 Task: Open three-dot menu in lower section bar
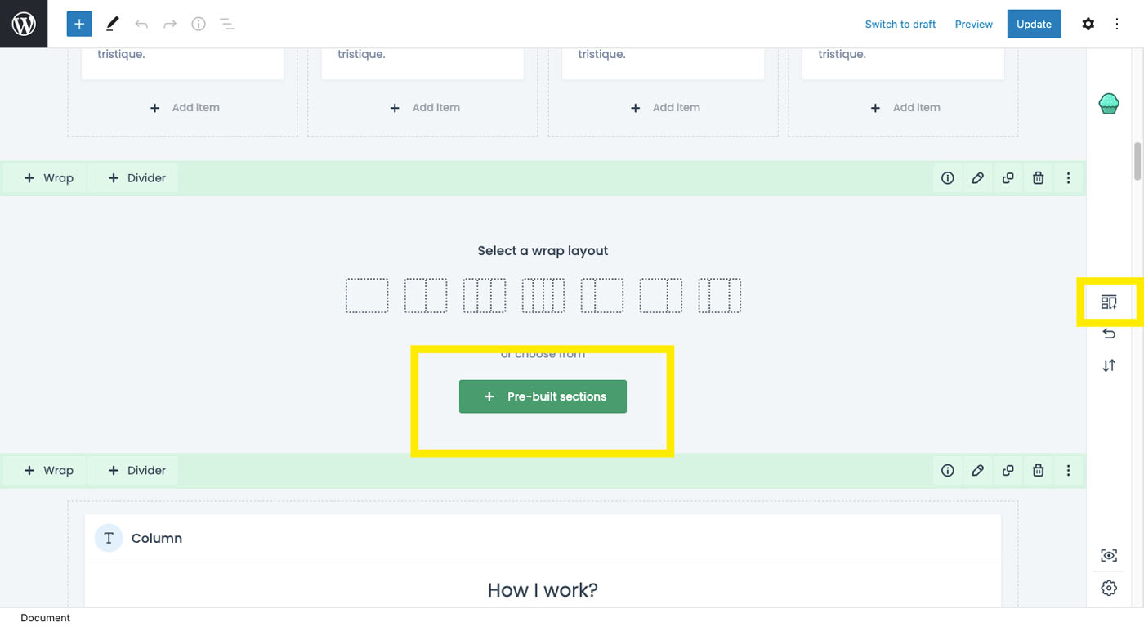click(1069, 471)
